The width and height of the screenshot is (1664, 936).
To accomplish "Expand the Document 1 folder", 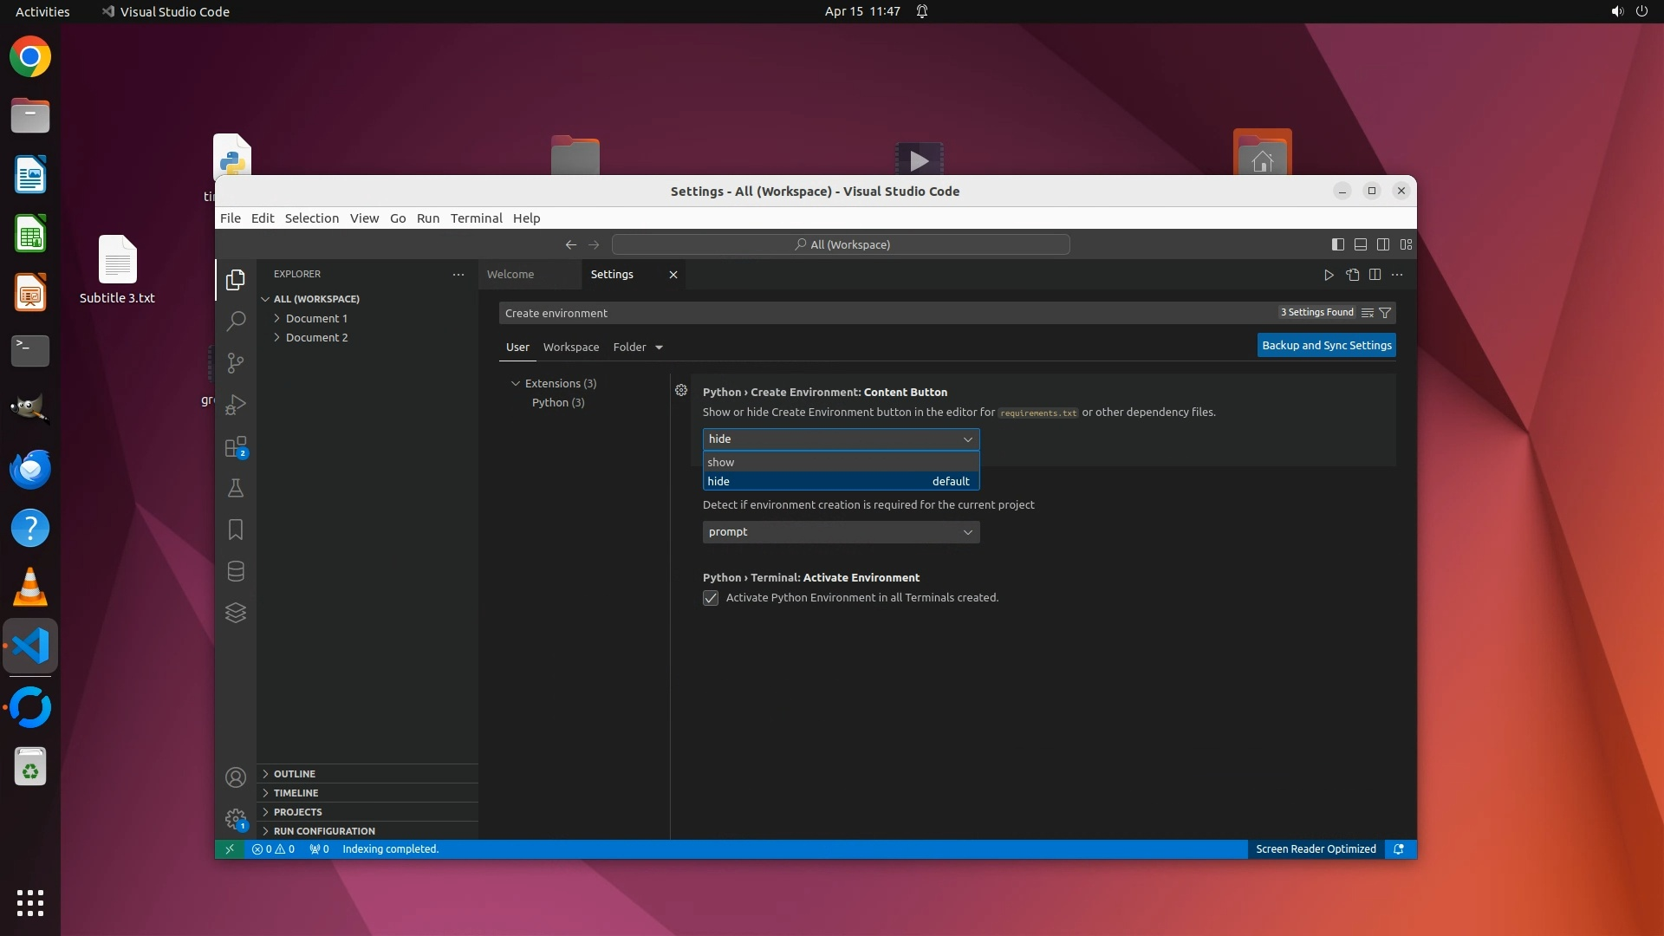I will (316, 318).
